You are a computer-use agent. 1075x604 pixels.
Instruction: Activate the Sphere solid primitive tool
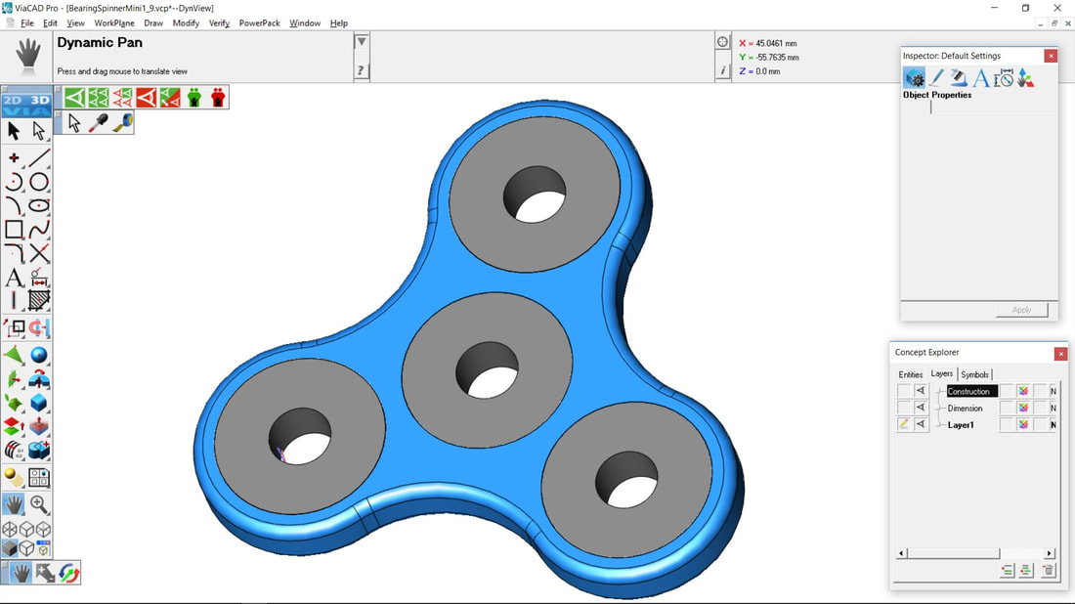39,355
